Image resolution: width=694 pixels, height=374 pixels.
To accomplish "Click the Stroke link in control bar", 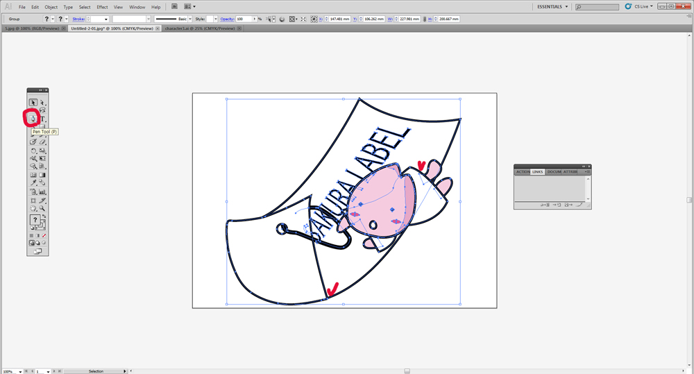I will pos(78,19).
